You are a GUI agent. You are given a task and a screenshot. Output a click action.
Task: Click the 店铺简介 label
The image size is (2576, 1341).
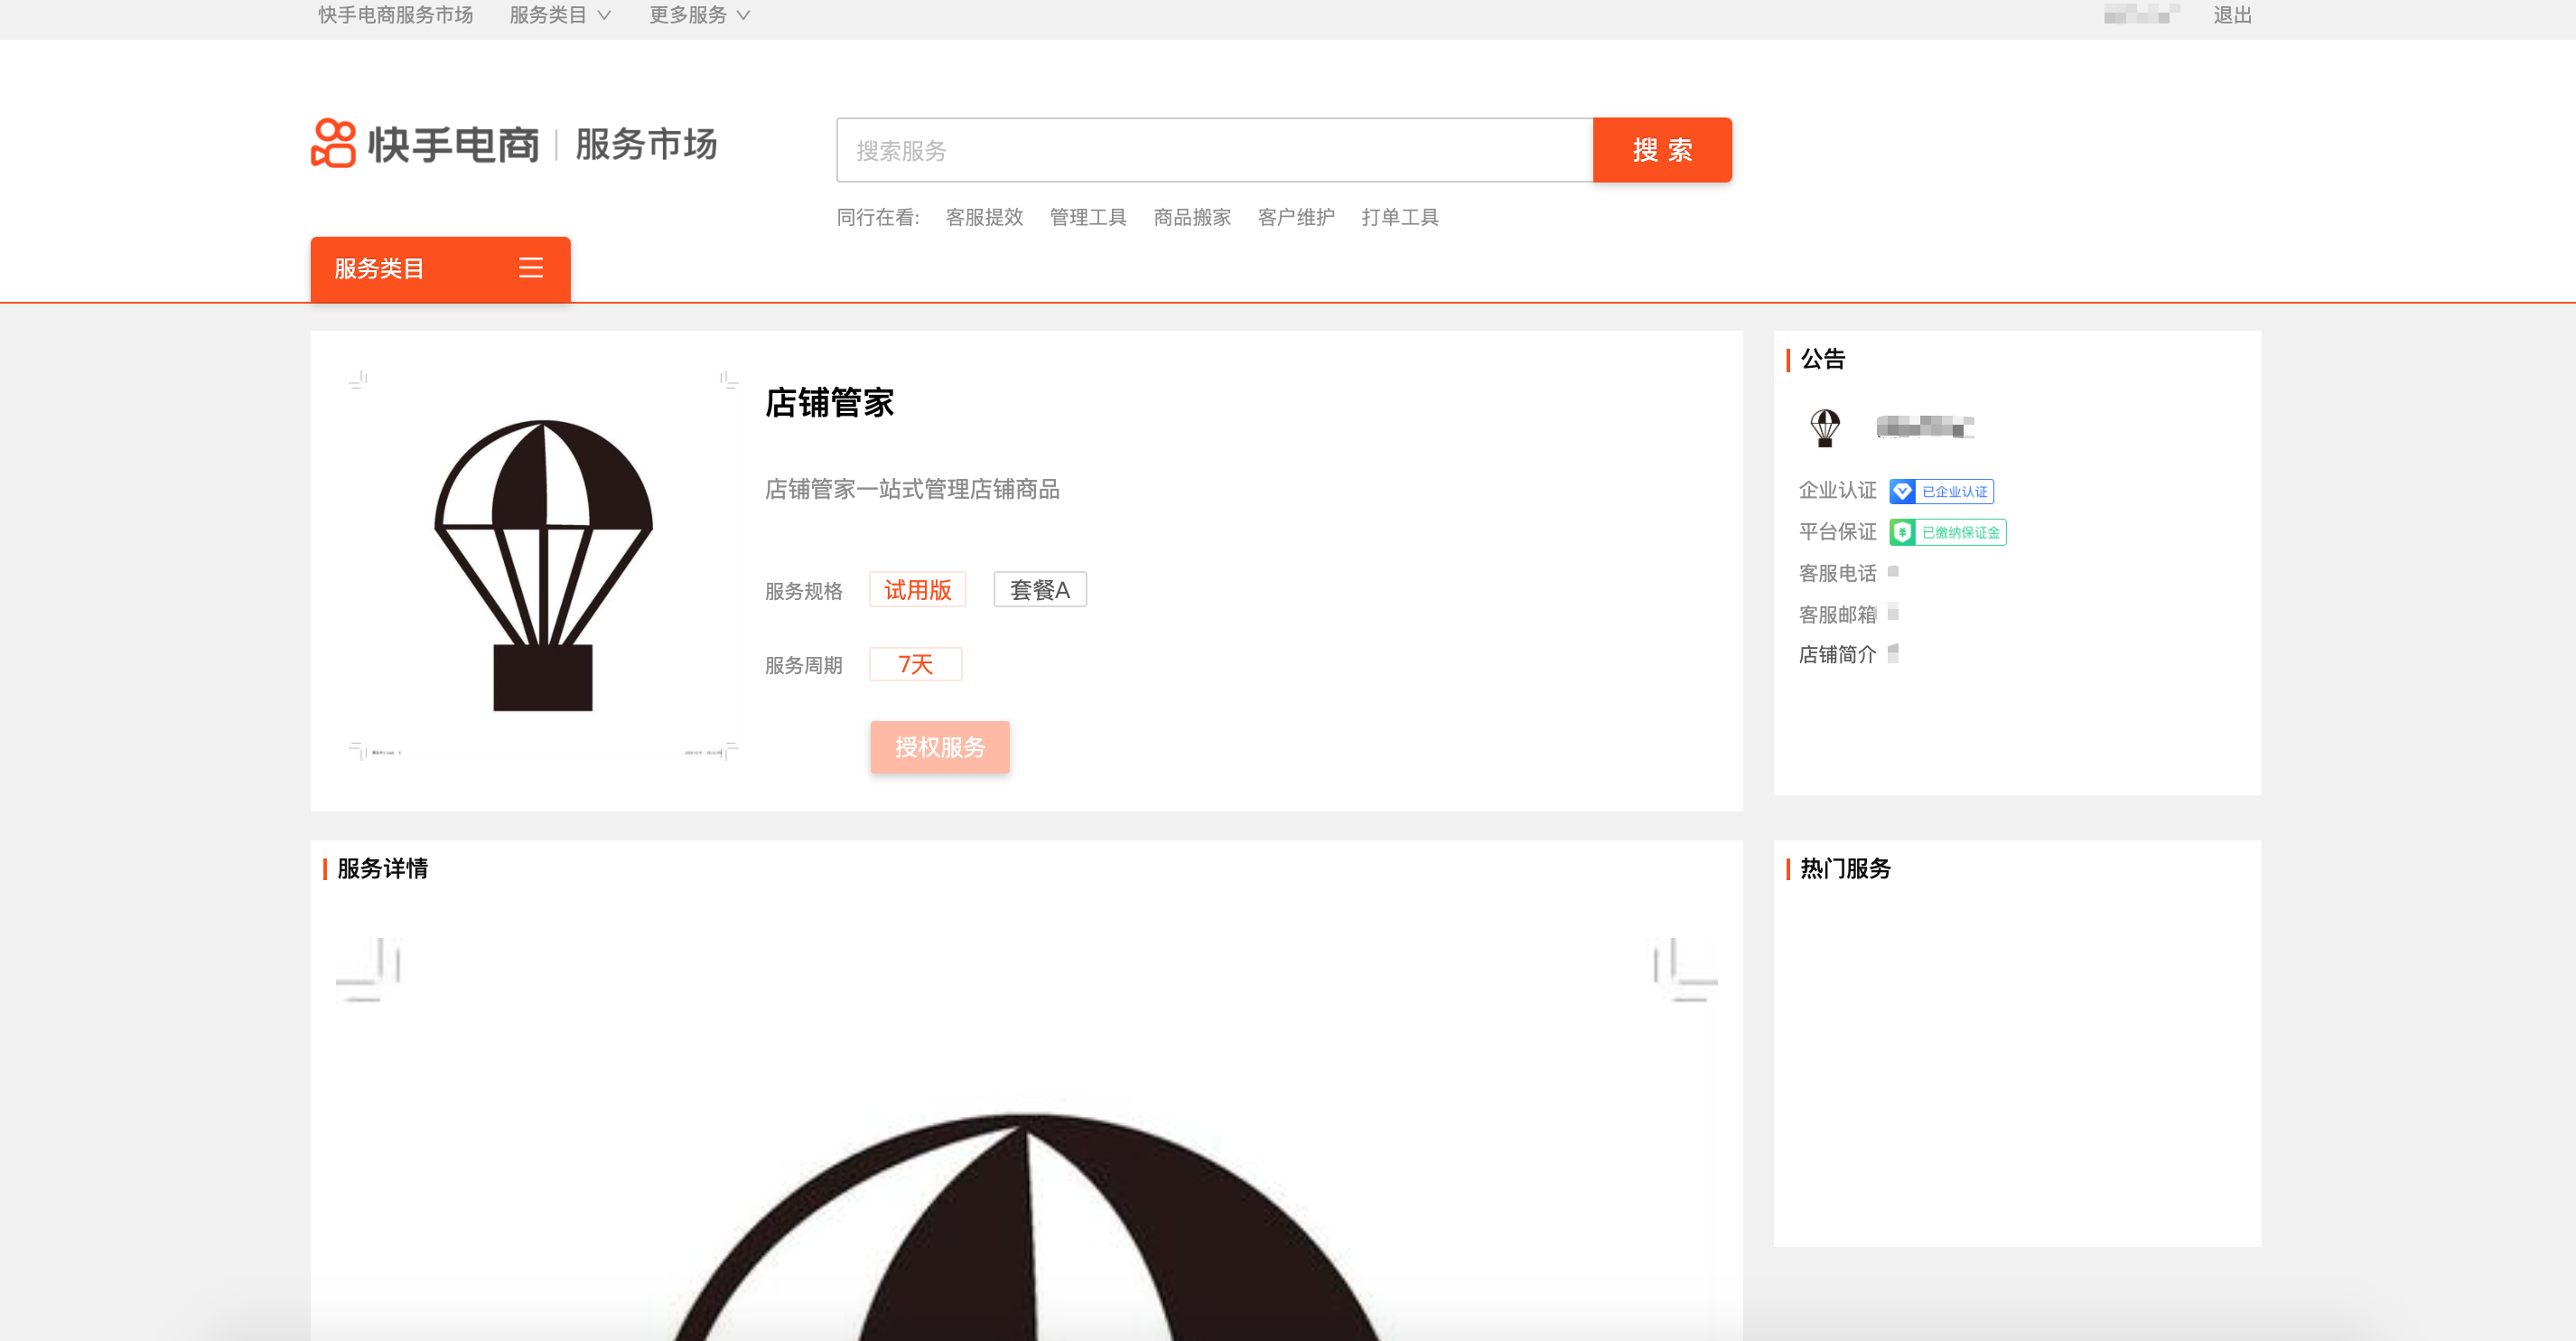[x=1837, y=654]
